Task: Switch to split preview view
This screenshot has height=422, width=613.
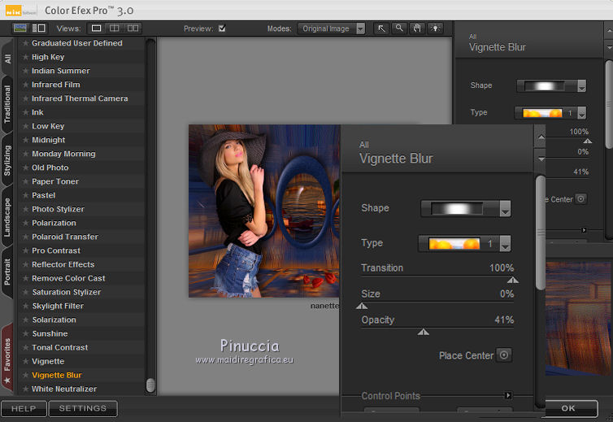Action: coord(115,28)
